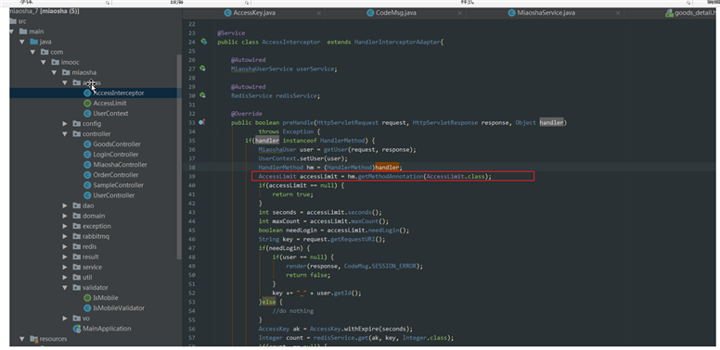Collapse the miaosha package arrow
Screen dimensions: 720x350
[54, 72]
